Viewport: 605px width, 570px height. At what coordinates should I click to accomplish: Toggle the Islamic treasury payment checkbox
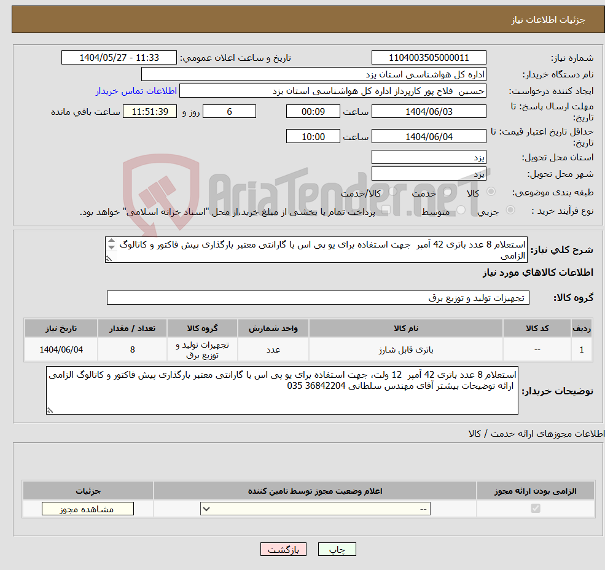(386, 210)
